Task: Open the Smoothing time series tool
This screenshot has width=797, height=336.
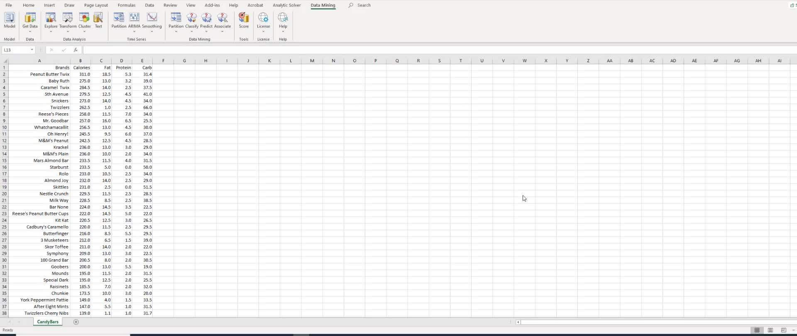Action: [x=152, y=22]
